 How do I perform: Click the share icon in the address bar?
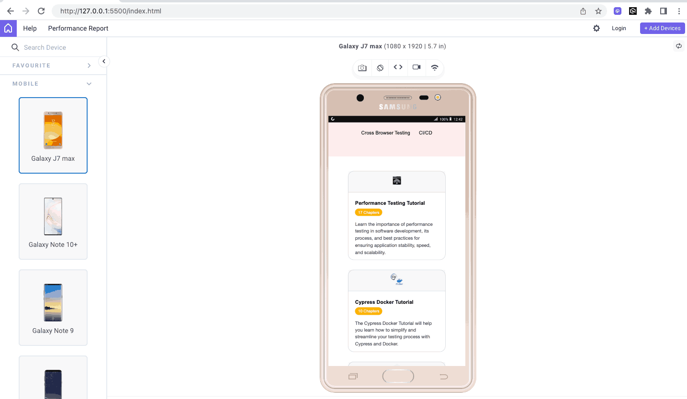point(583,11)
